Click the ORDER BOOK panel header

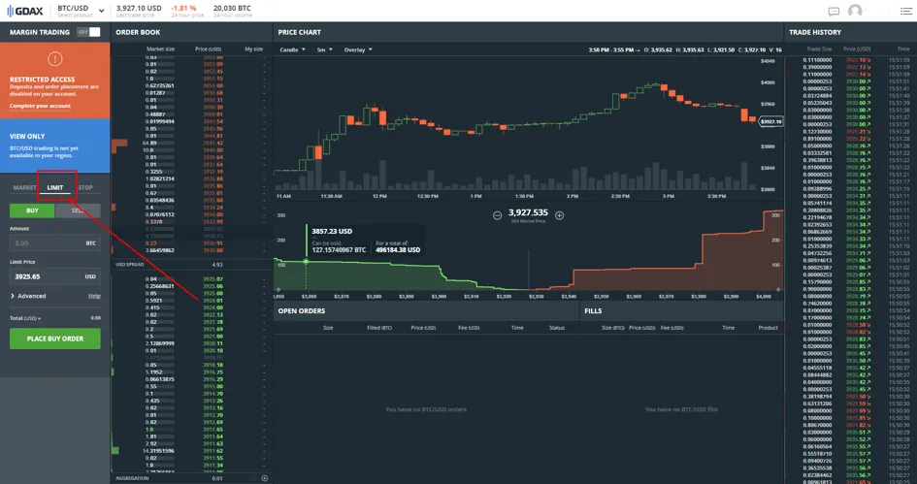[x=138, y=32]
